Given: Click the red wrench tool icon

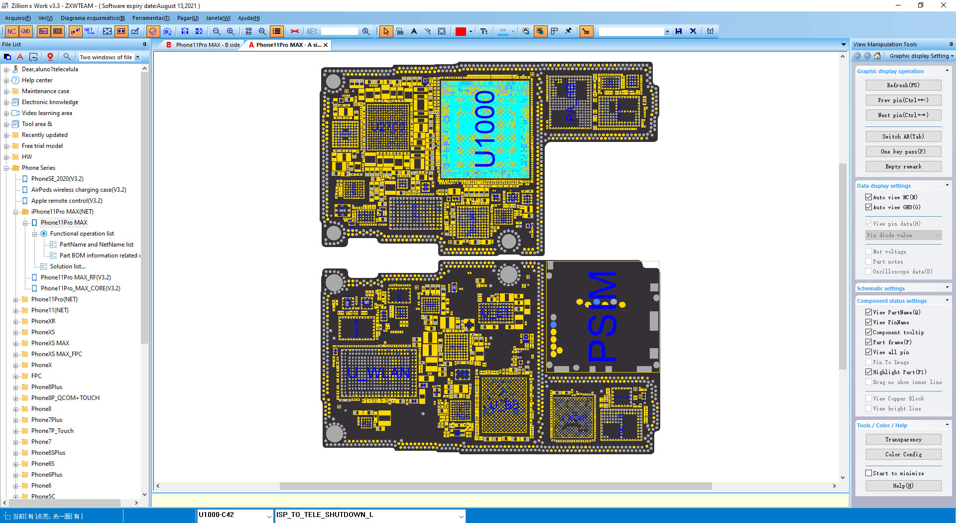Looking at the screenshot, I should pyautogui.click(x=294, y=31).
